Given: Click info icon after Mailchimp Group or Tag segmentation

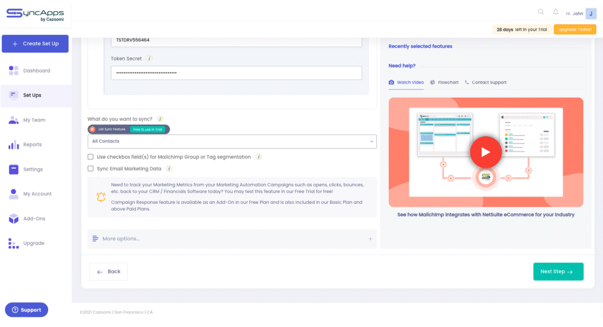Looking at the screenshot, I should tap(259, 157).
